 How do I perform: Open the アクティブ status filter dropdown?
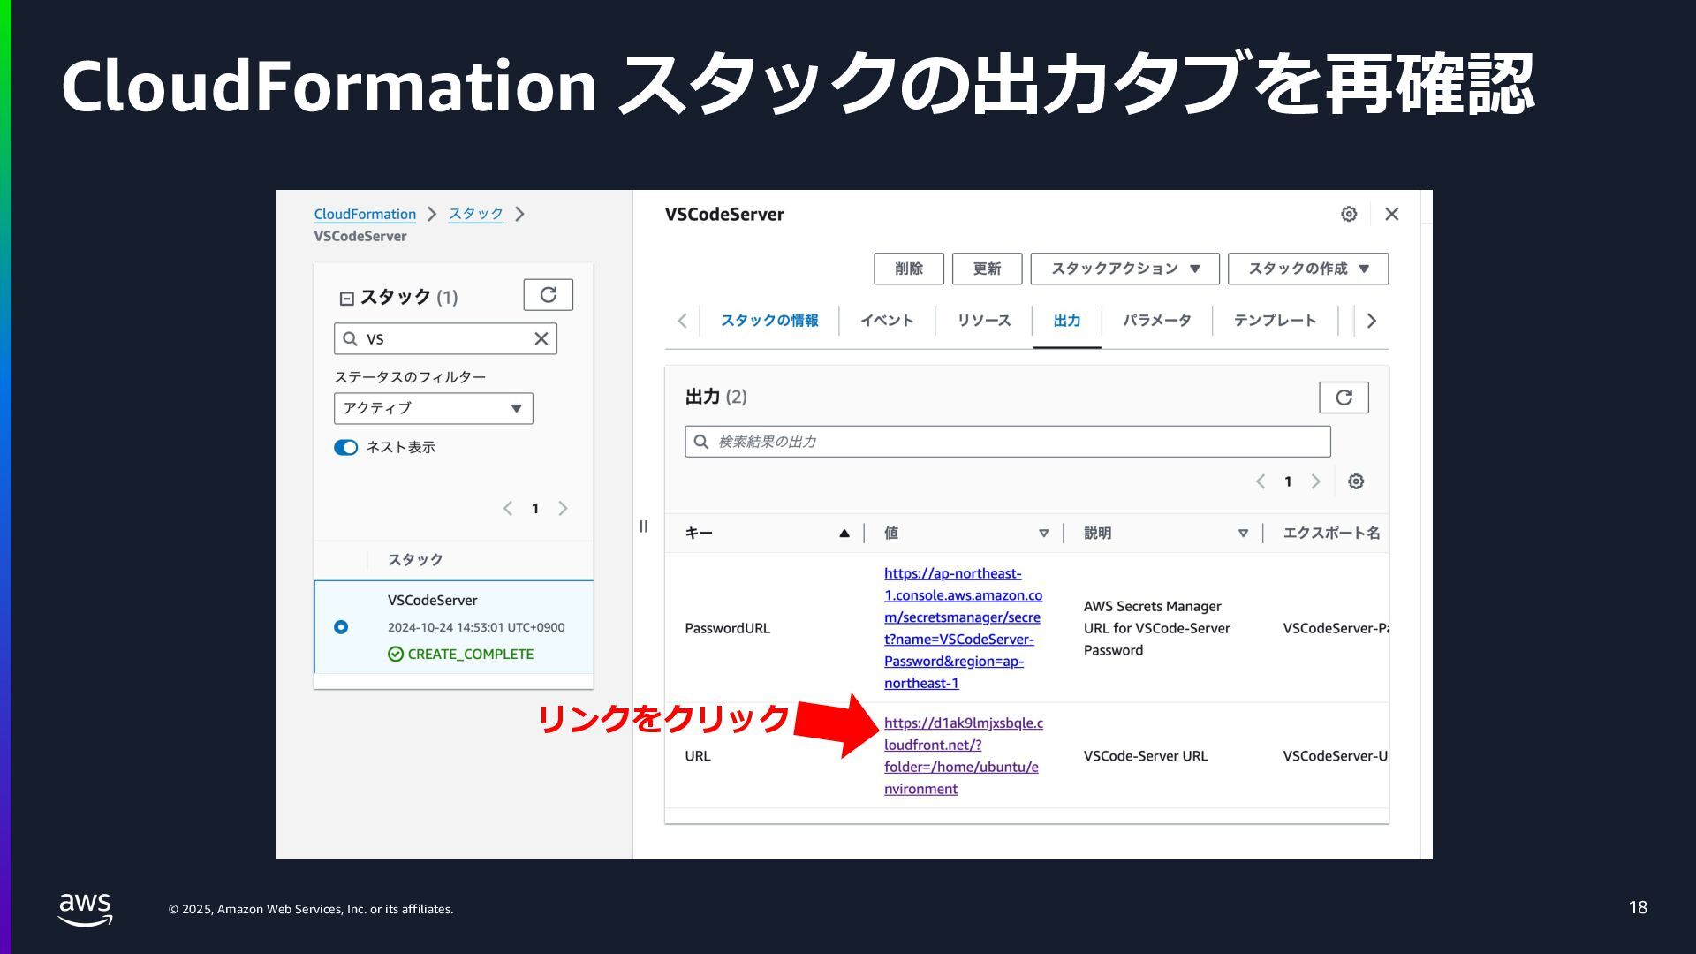[433, 408]
